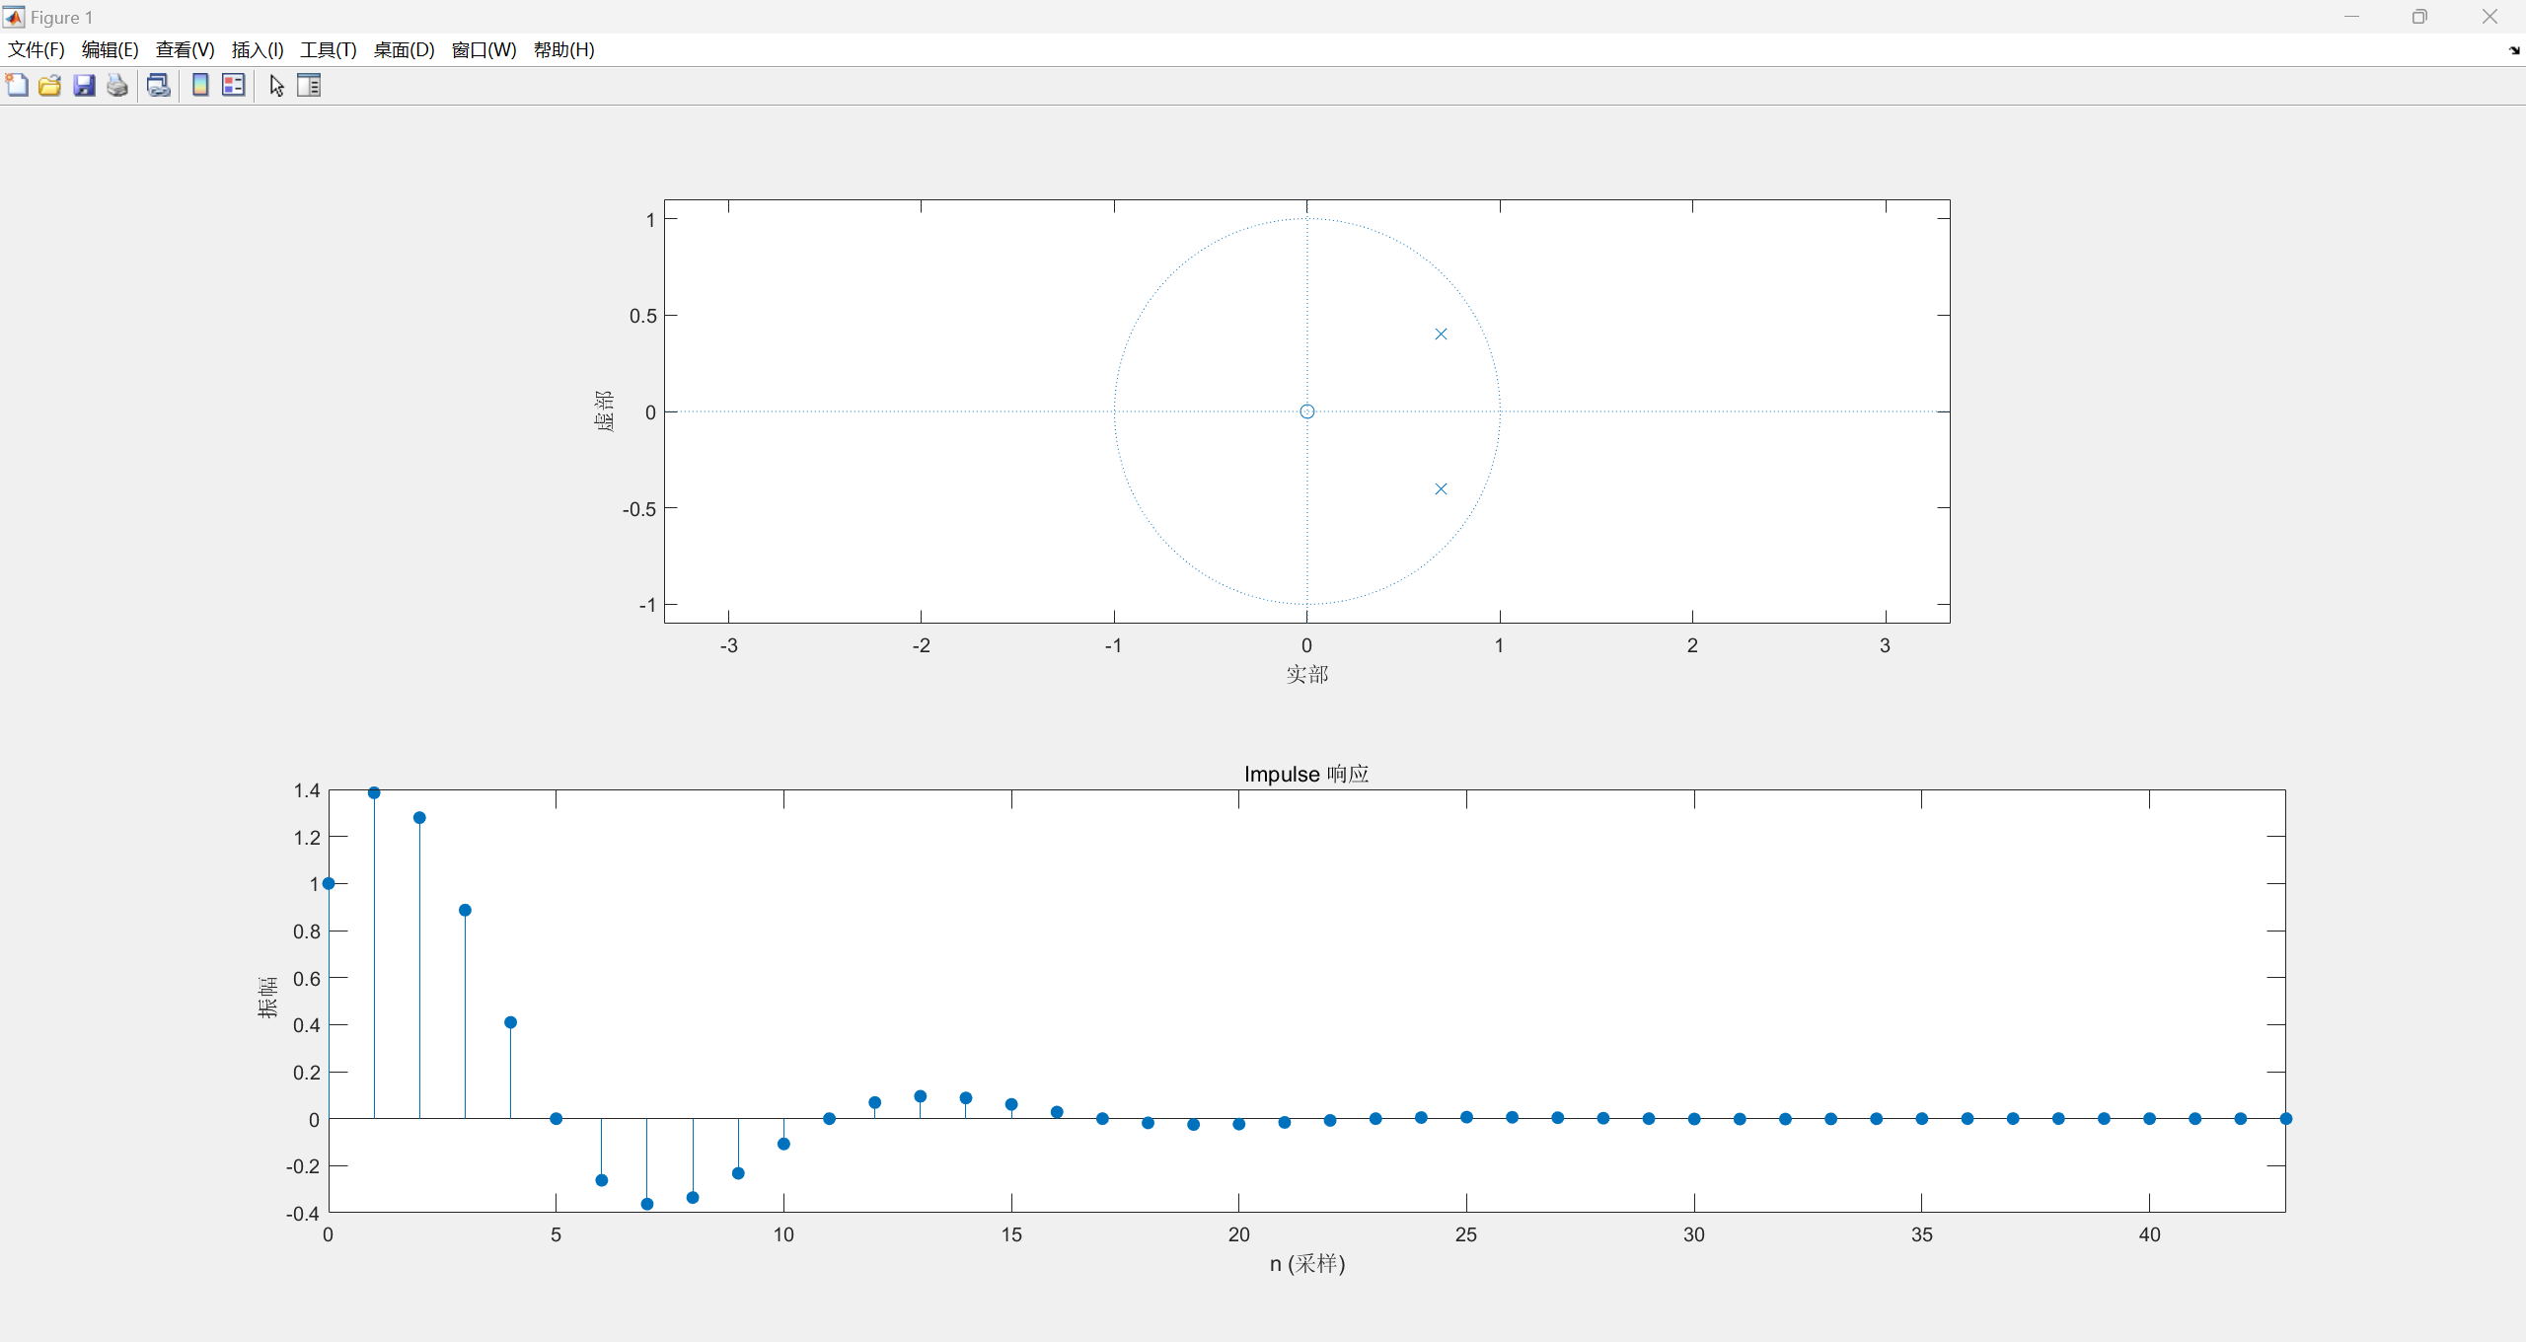Insert a colorbar using the toolbar icon
Screen dimensions: 2526x1342
[x=200, y=86]
